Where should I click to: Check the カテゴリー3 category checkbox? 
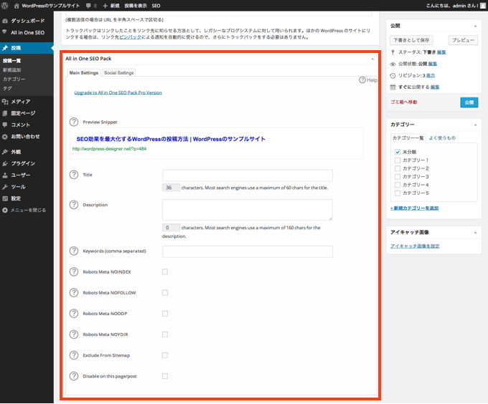click(x=398, y=176)
